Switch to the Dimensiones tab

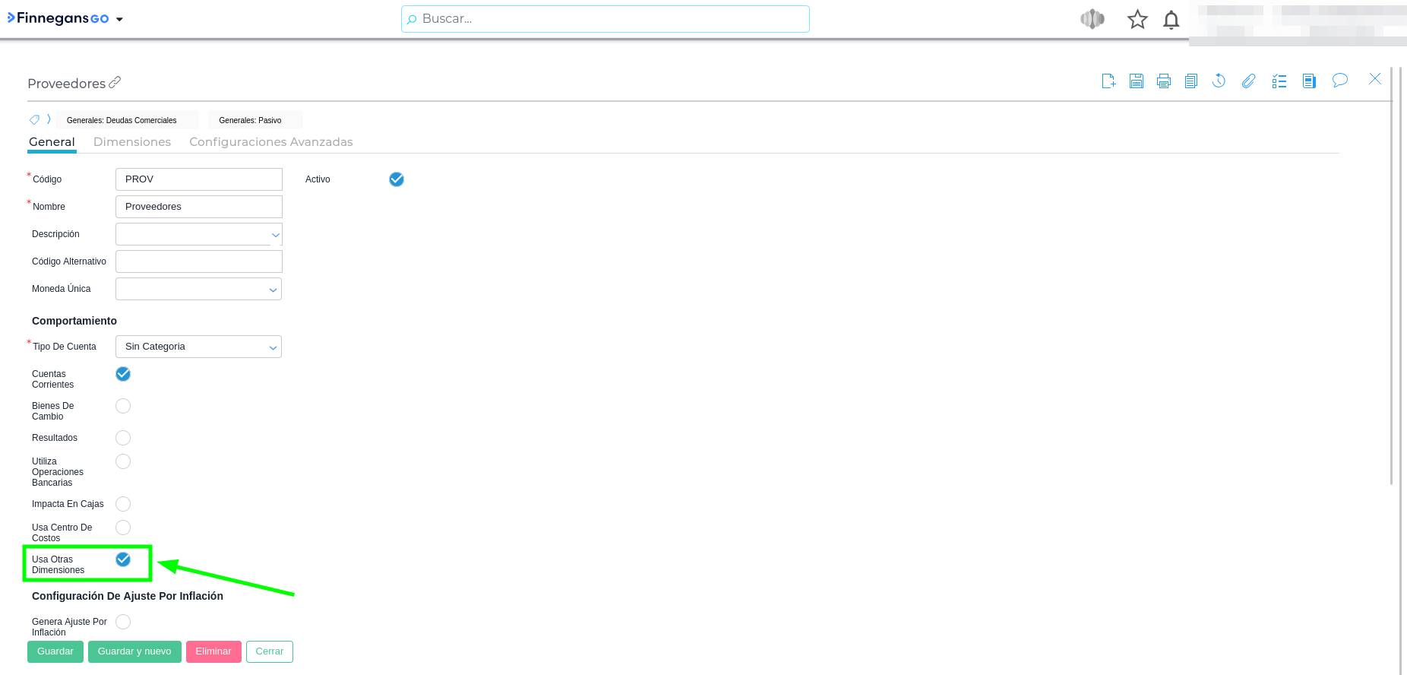click(132, 142)
